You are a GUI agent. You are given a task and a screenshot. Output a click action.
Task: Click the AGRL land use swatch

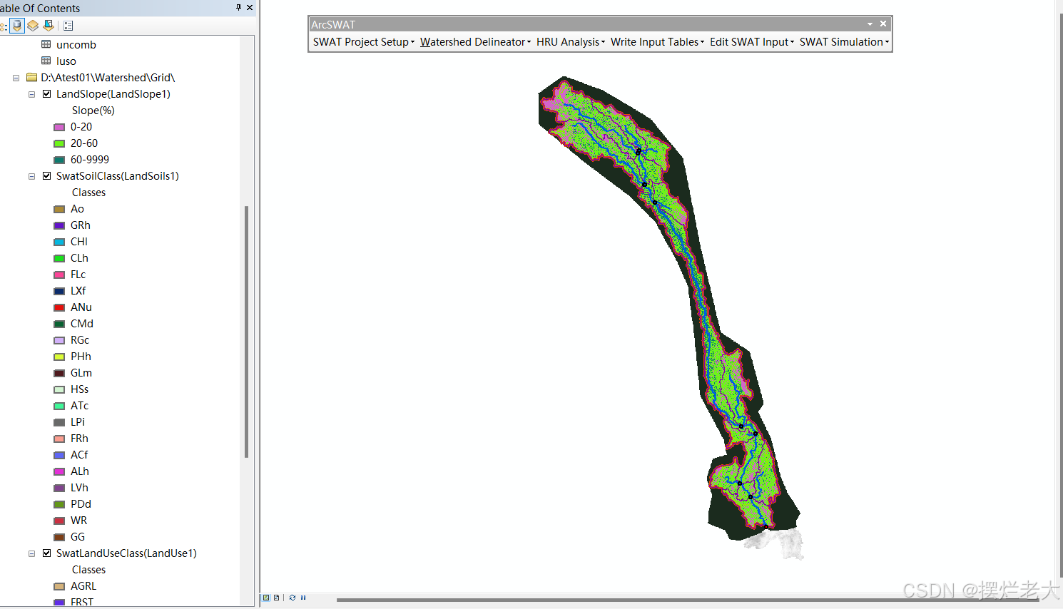click(59, 586)
